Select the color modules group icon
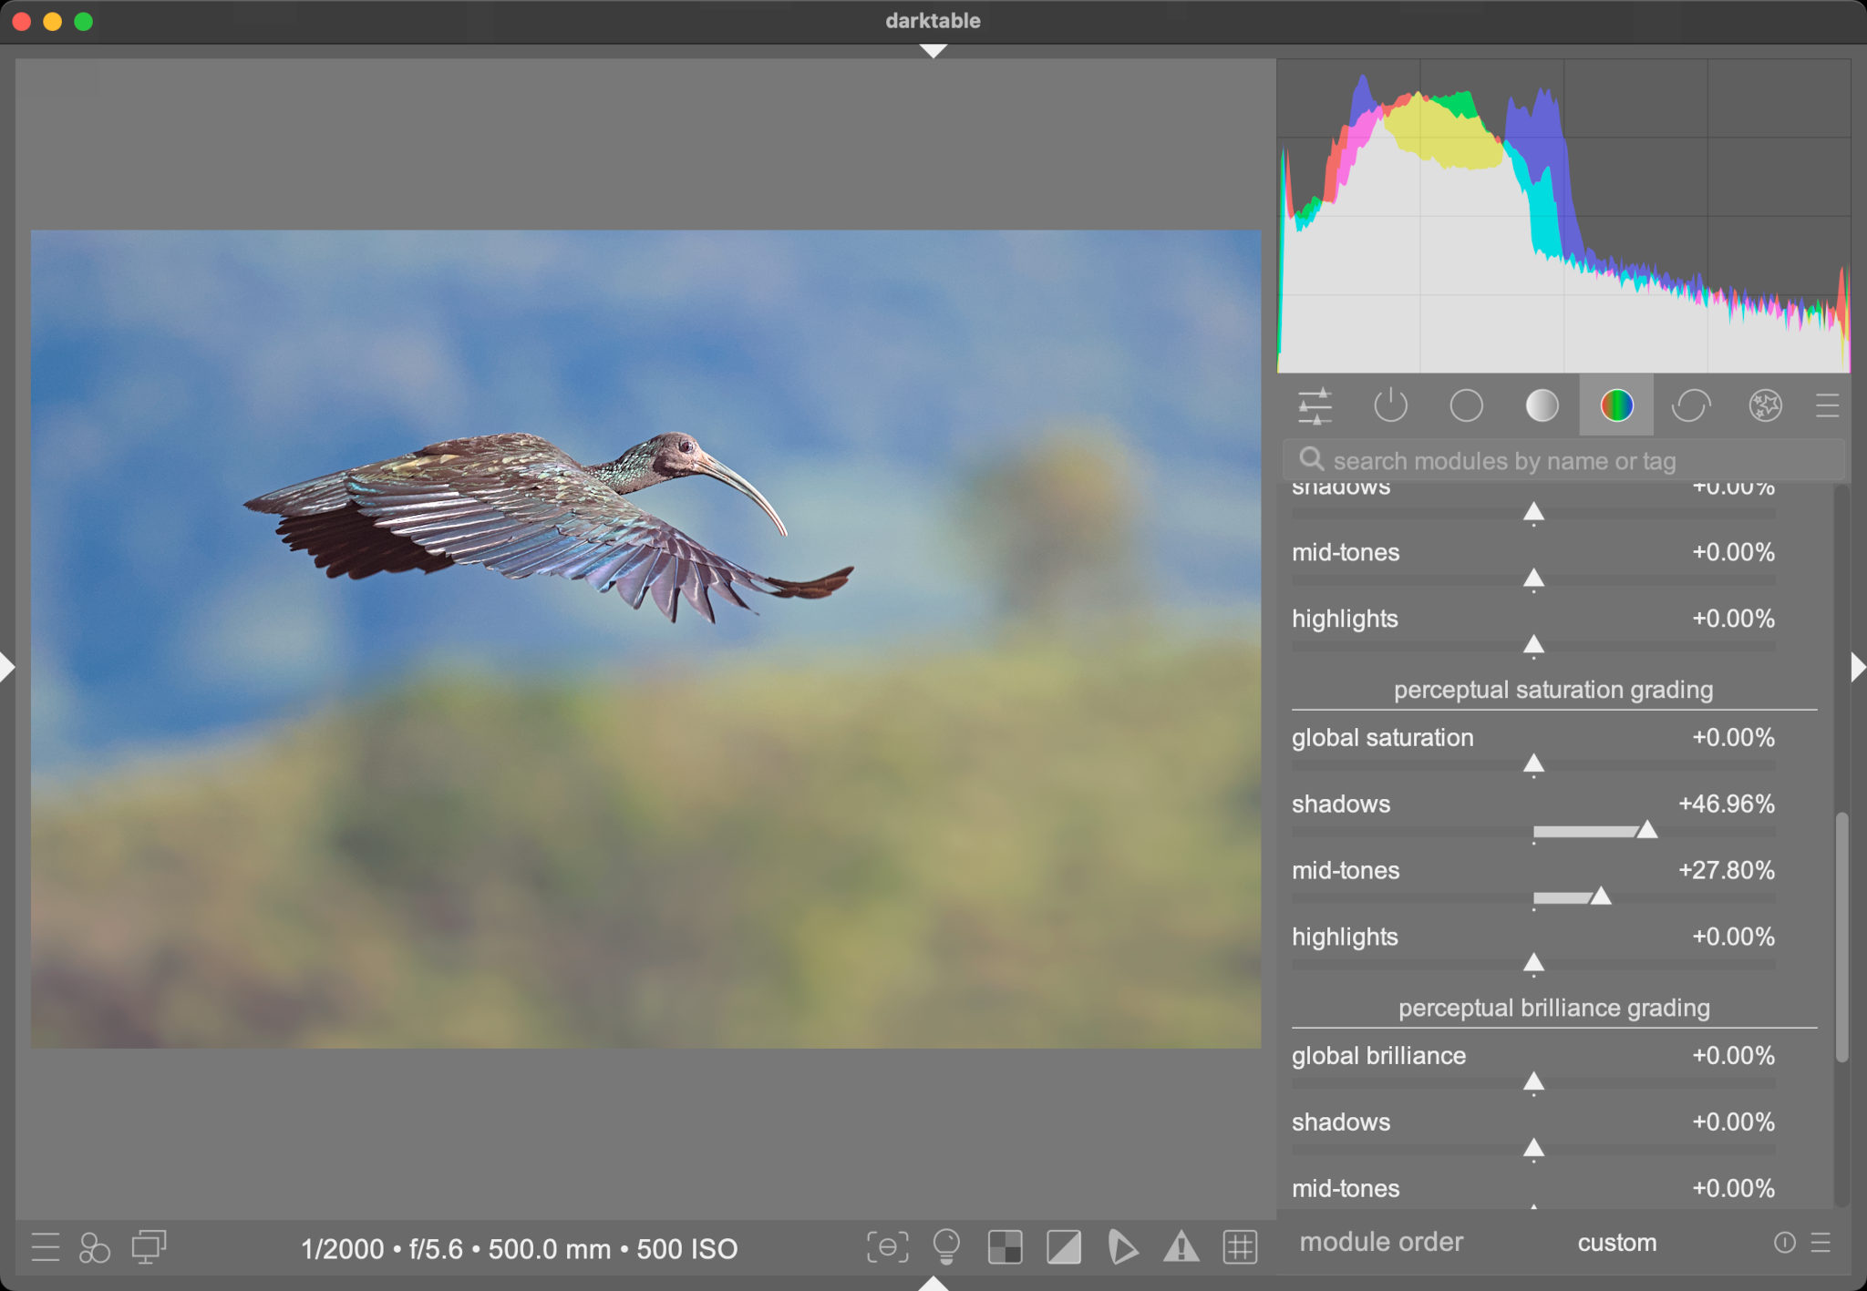 [x=1616, y=405]
